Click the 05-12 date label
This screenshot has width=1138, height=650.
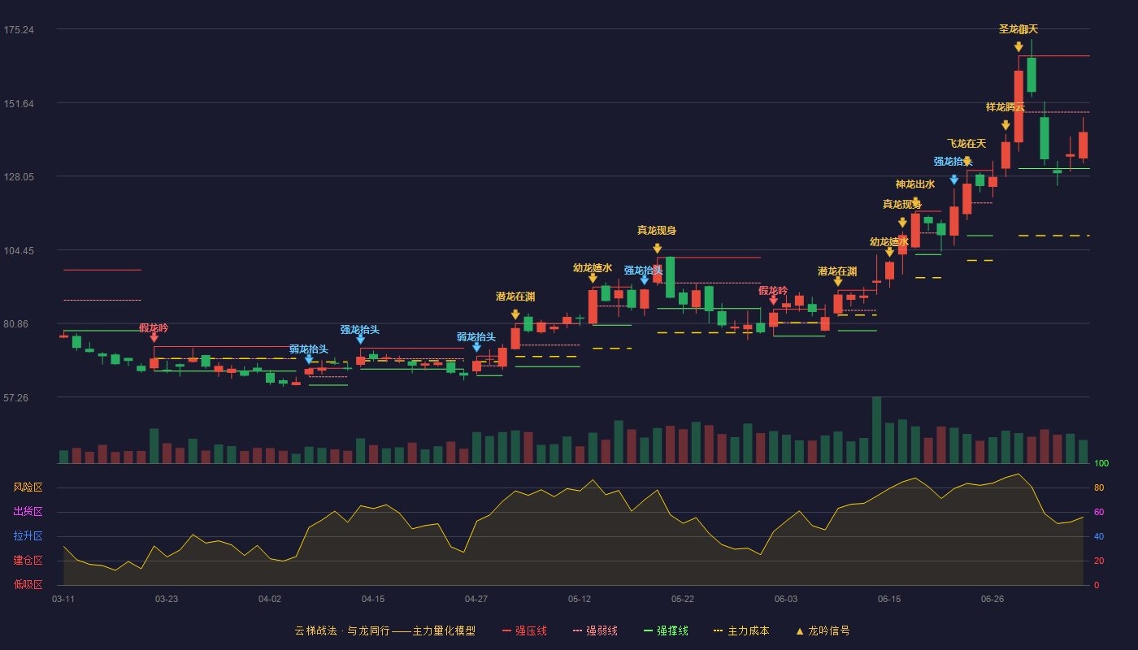(x=580, y=599)
